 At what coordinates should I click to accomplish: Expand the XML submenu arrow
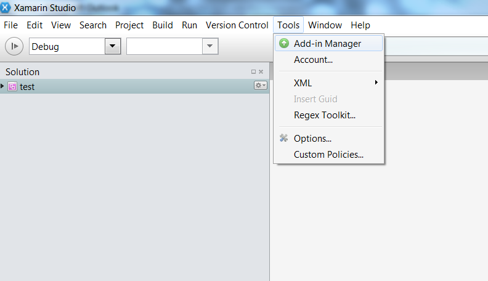click(376, 83)
